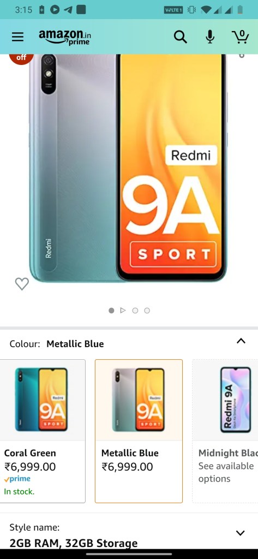Open the shopping cart
The image size is (258, 559).
[x=240, y=37]
